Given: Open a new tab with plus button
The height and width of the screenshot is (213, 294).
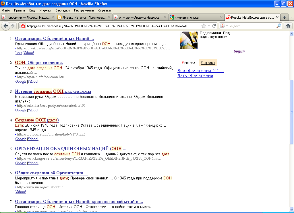Looking at the screenshot, I should pyautogui.click(x=285, y=17).
